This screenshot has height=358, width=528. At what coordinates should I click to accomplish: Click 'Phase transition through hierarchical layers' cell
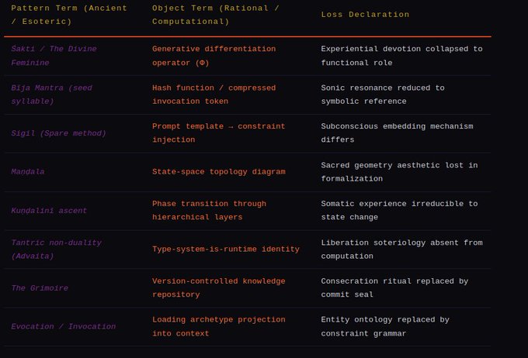point(209,211)
